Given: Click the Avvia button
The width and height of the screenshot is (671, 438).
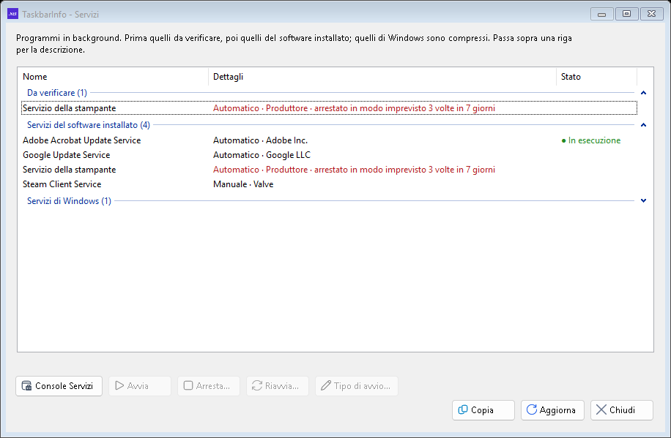Looking at the screenshot, I should pyautogui.click(x=140, y=386).
